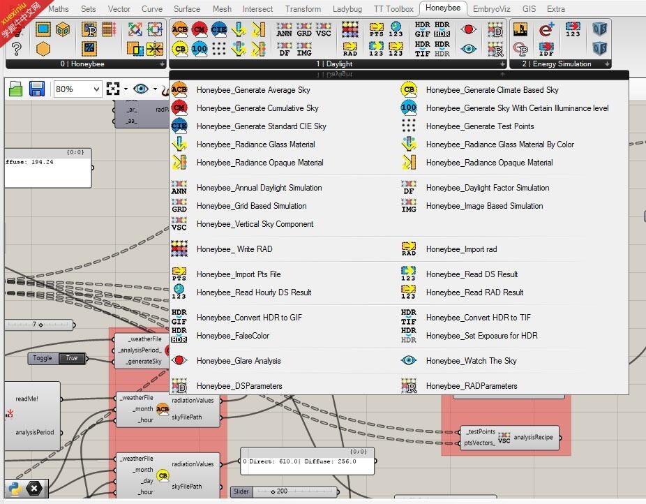Click the HDR TIF converter ribbon icon

tap(422, 49)
